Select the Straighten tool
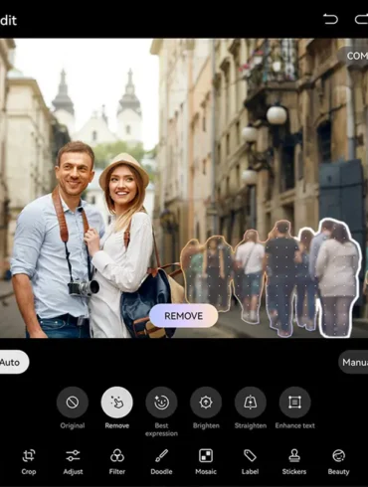The width and height of the screenshot is (368, 487). (x=251, y=403)
